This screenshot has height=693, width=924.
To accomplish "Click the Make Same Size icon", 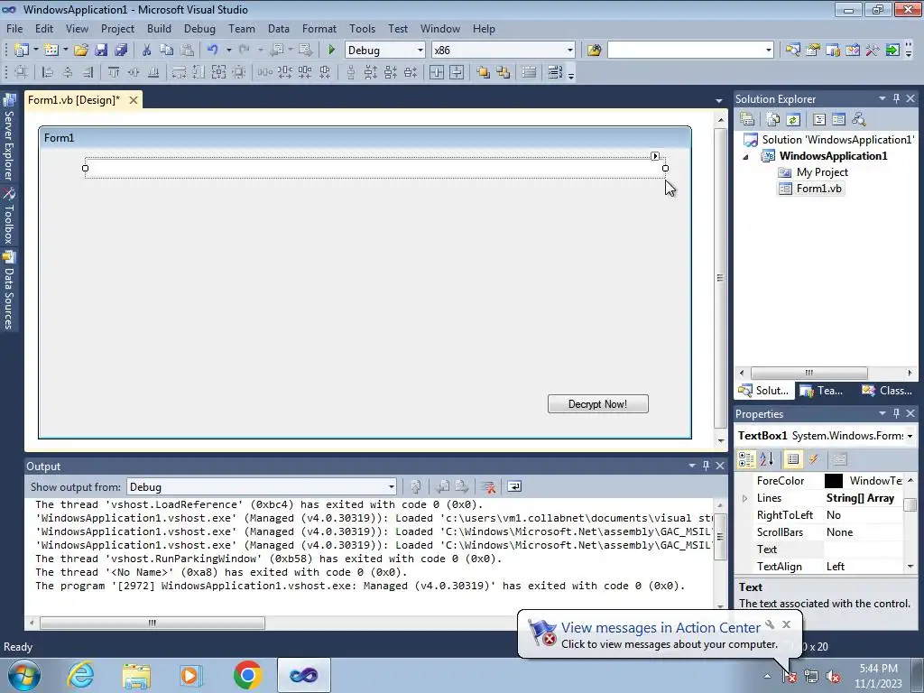I will [218, 72].
